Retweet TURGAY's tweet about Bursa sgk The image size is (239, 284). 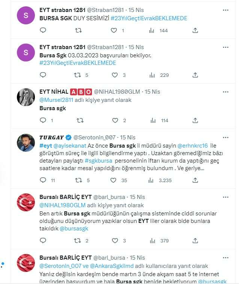coord(80,180)
